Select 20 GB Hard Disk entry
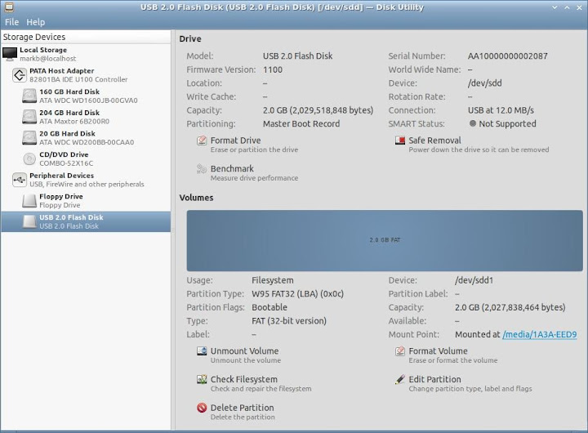The width and height of the screenshot is (588, 433). (x=86, y=138)
